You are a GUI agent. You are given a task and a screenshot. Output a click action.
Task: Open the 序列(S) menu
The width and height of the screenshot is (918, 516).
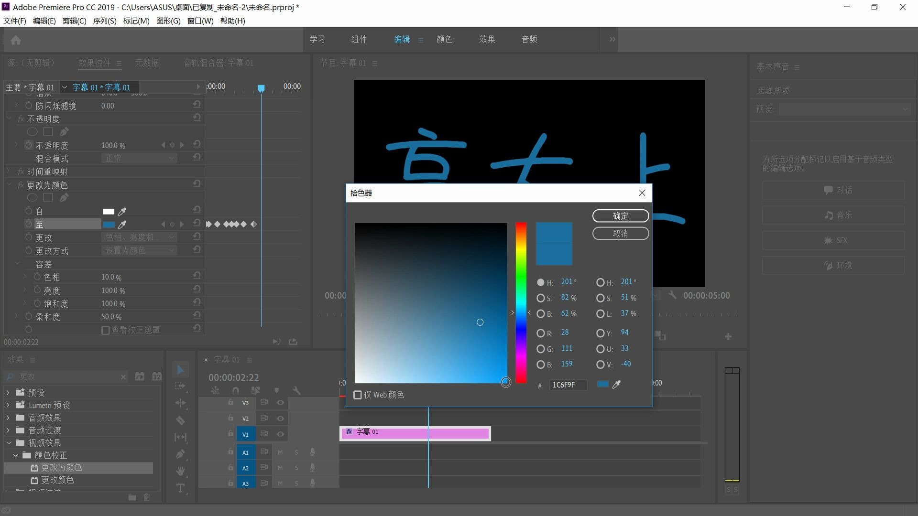(104, 21)
